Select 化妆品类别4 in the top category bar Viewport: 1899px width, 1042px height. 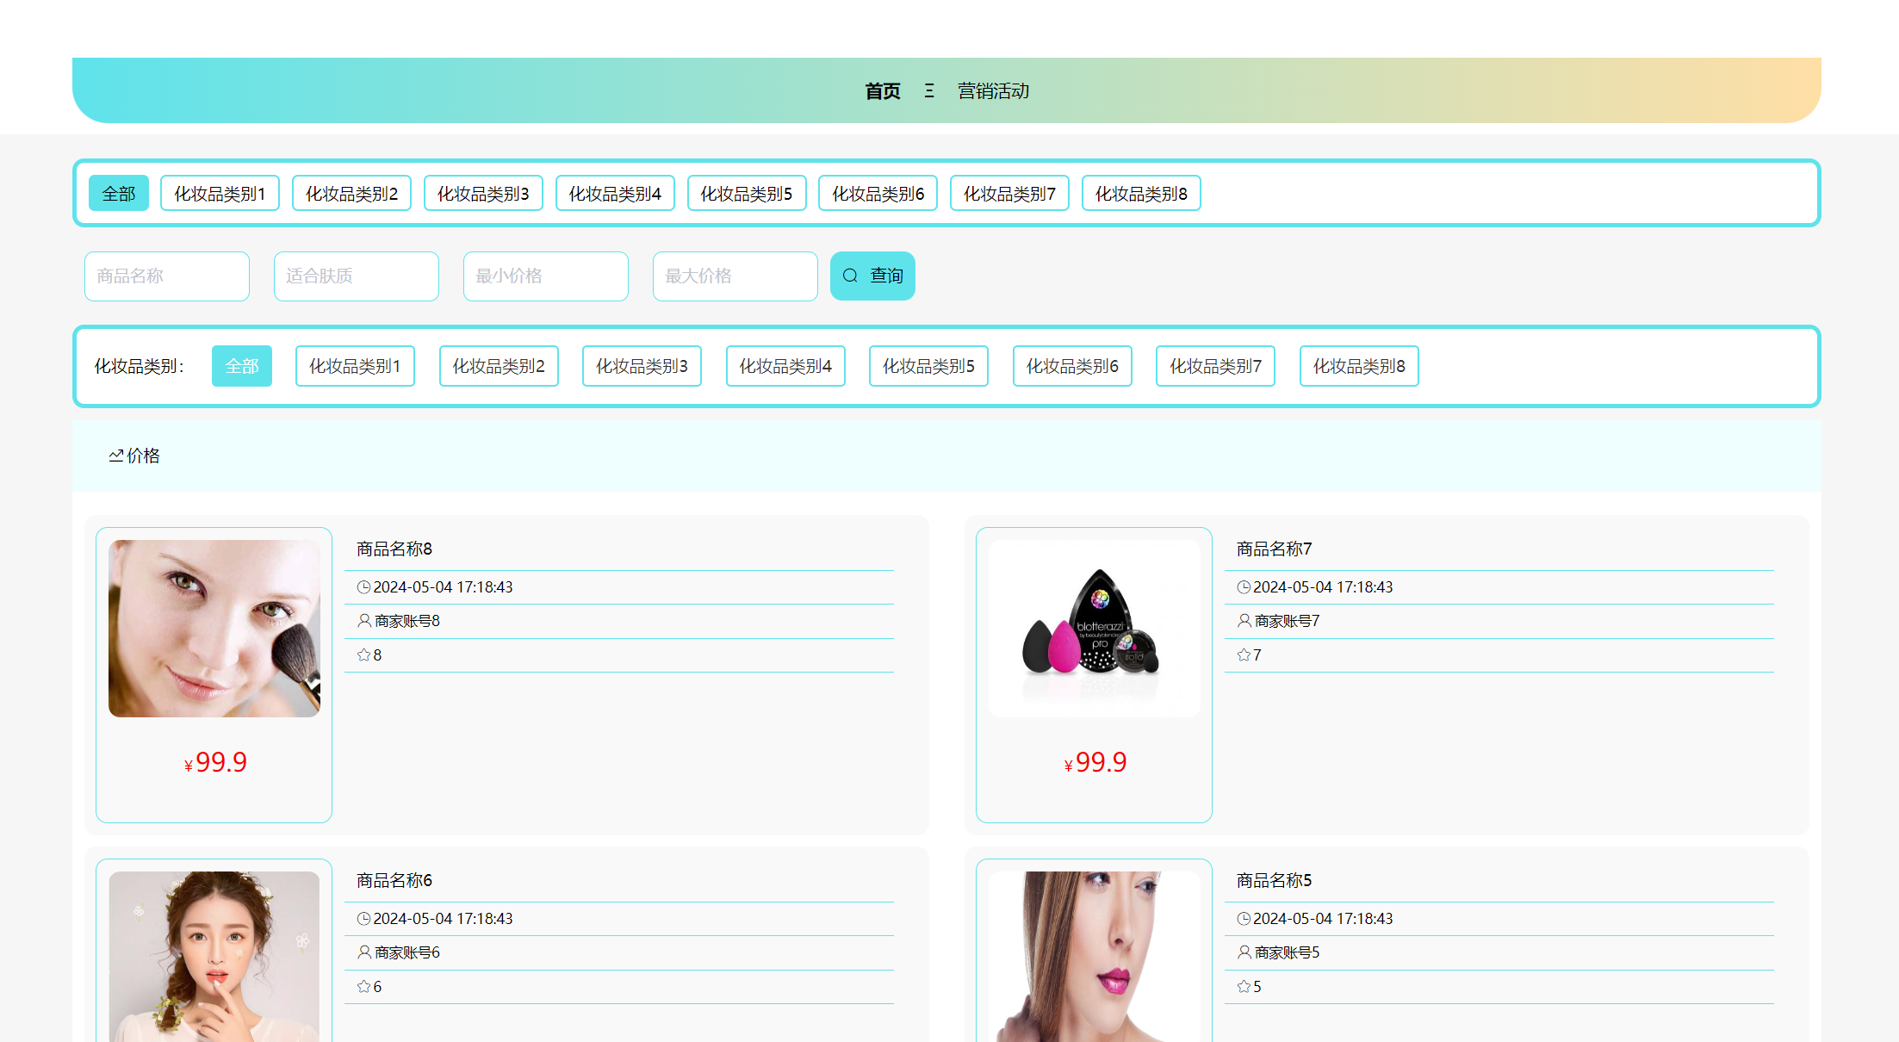[615, 194]
